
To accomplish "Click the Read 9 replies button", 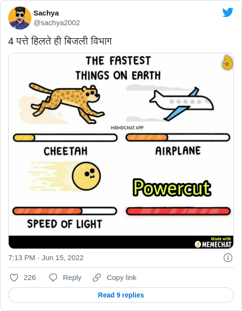I will pyautogui.click(x=121, y=295).
